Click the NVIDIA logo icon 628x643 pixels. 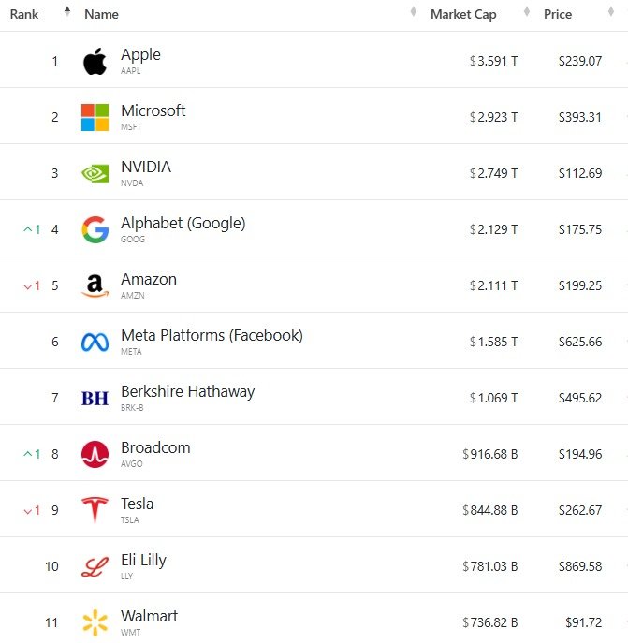[x=95, y=173]
